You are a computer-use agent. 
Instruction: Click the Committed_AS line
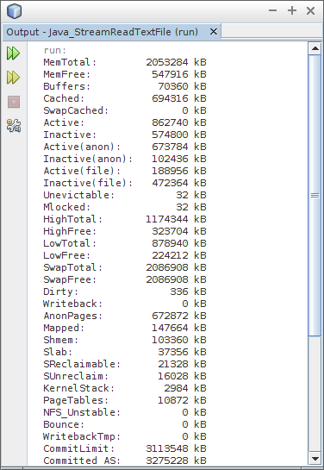(125, 461)
